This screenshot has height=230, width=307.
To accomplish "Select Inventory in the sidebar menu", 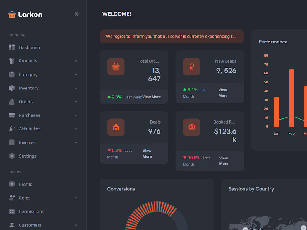I will click(x=29, y=88).
